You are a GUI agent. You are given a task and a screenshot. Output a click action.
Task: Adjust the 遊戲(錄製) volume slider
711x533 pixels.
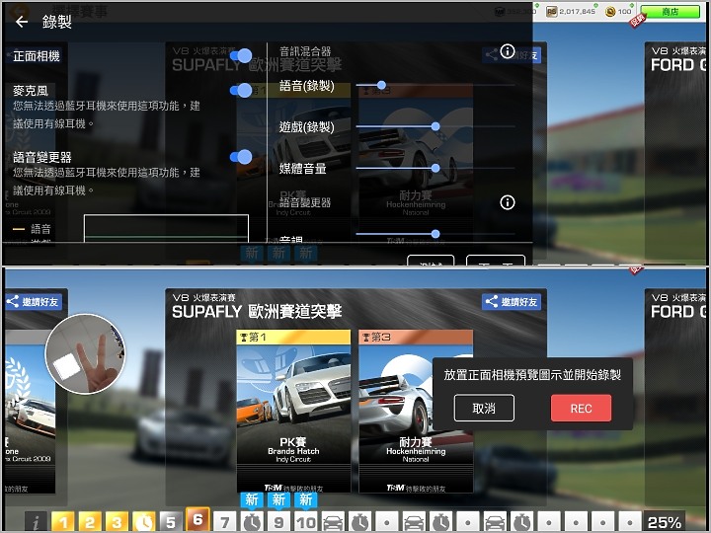(x=435, y=126)
